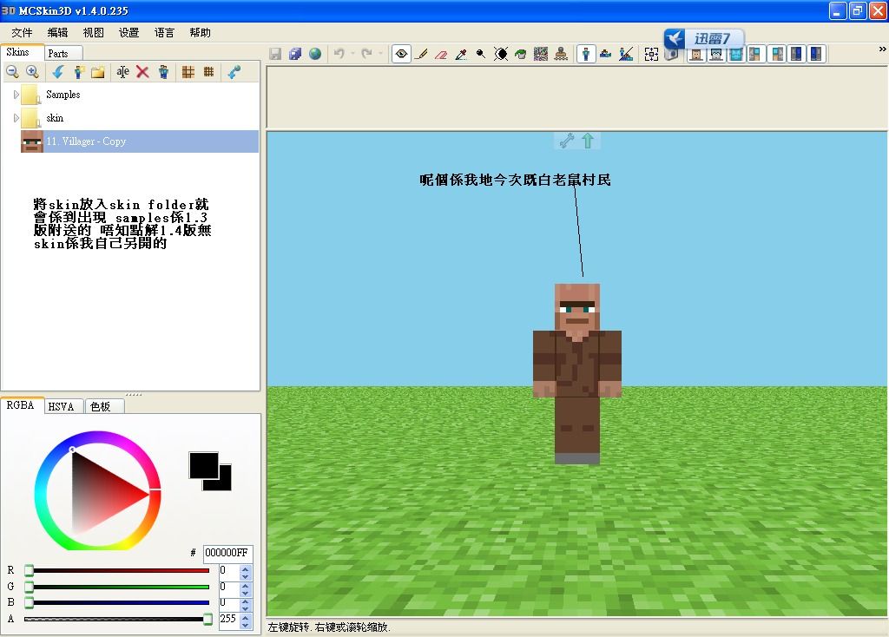The height and width of the screenshot is (637, 889).
Task: Click the green up arrow above viewport
Action: point(588,141)
